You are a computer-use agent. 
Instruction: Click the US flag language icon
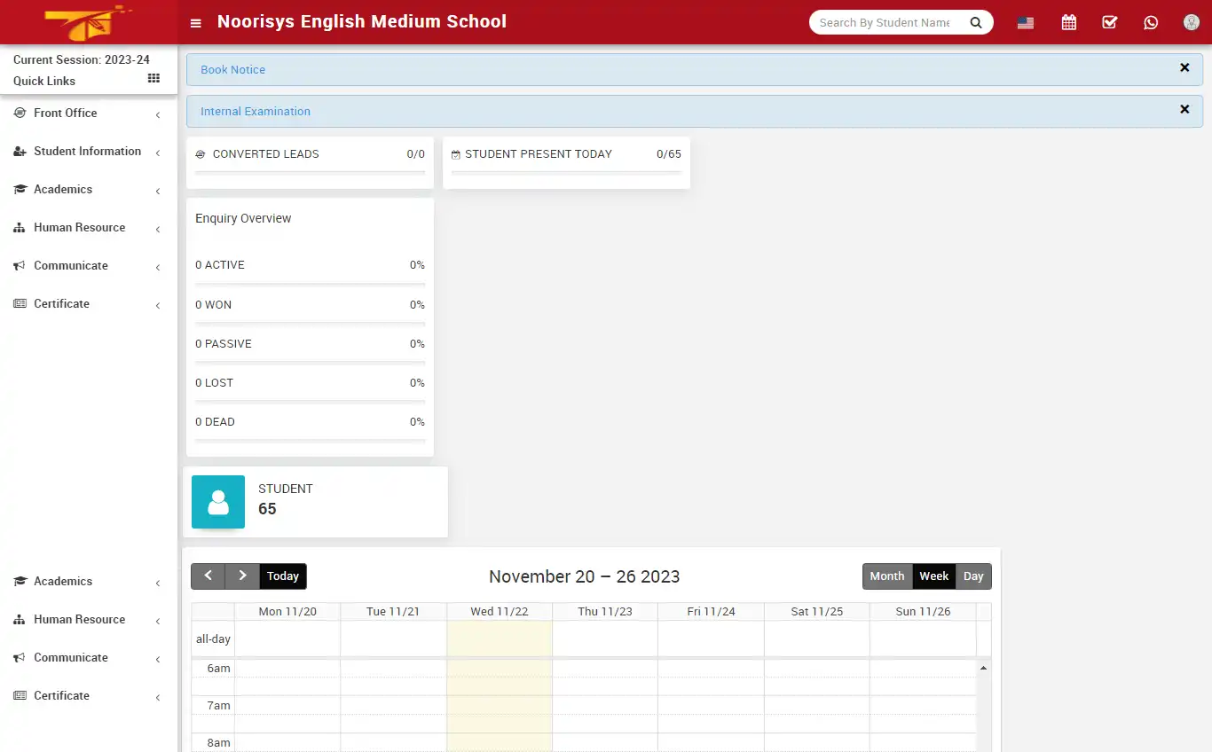[1025, 22]
